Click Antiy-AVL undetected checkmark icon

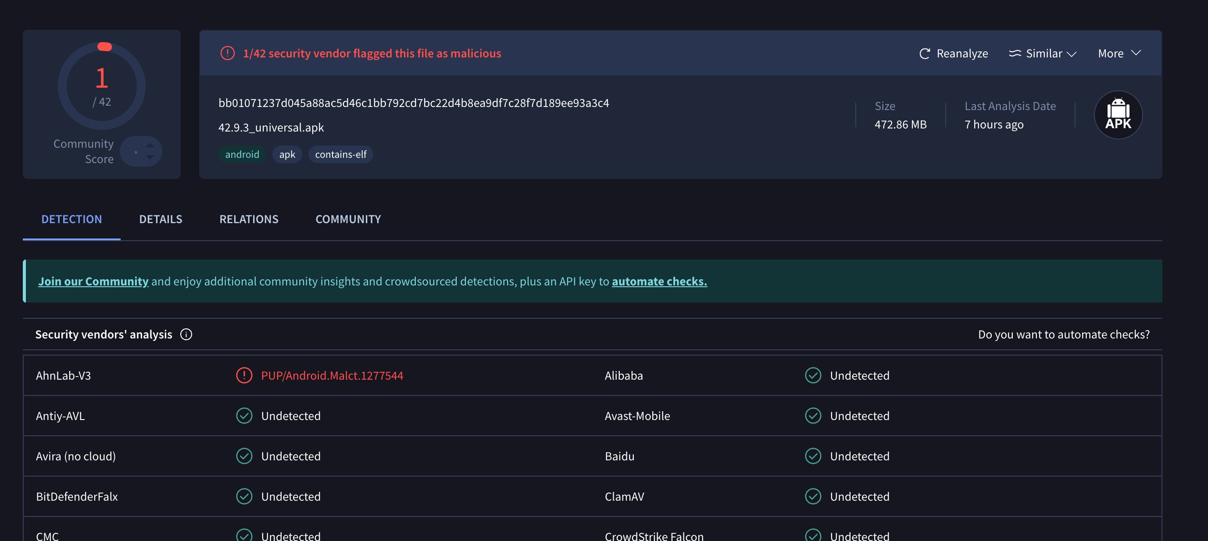point(244,416)
